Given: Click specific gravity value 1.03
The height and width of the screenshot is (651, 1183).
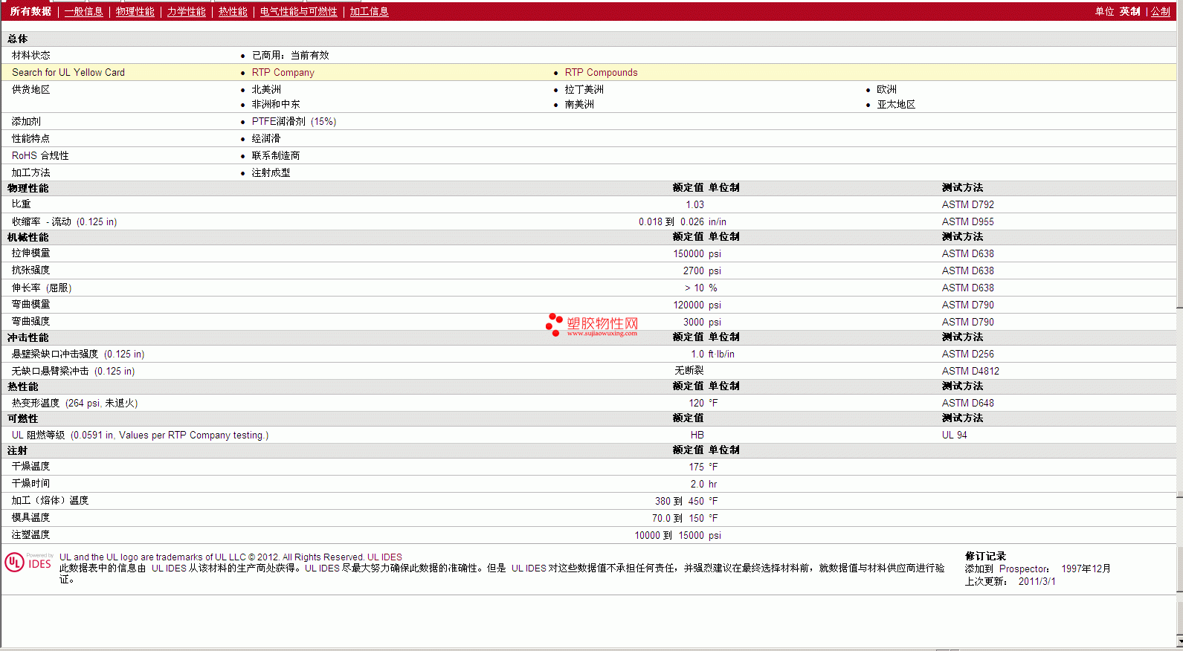Looking at the screenshot, I should pos(694,205).
